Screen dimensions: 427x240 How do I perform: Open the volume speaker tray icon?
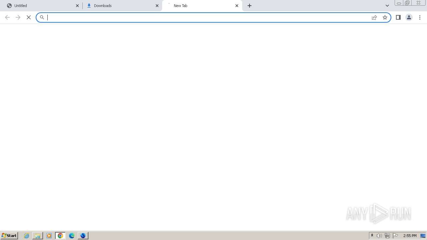coord(379,236)
